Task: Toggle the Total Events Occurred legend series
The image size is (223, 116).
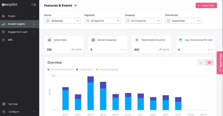Action: click(60, 69)
